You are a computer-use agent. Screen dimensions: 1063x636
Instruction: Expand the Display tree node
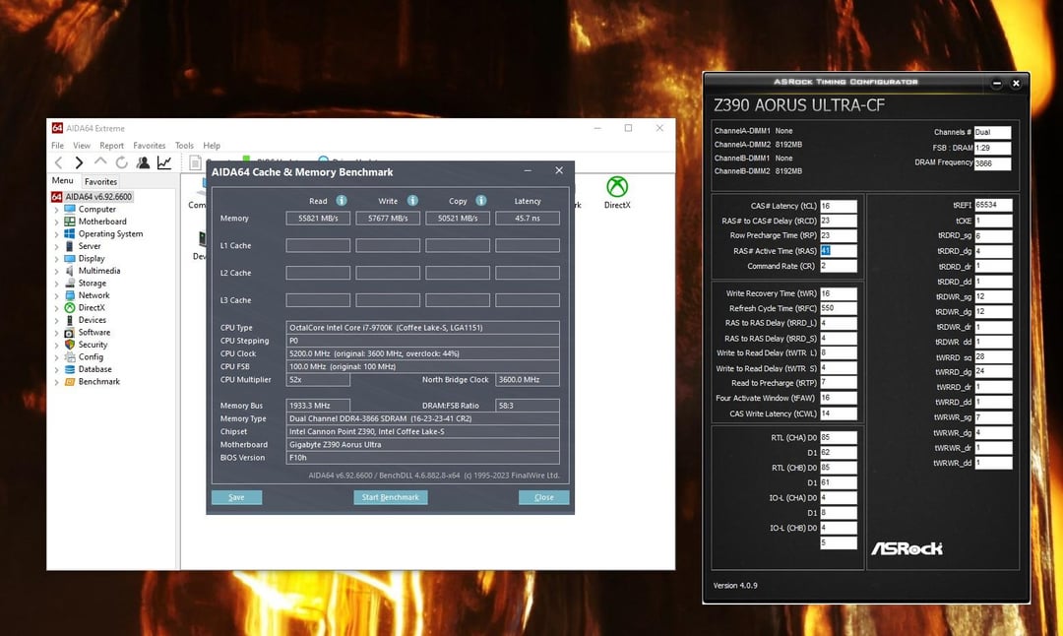[56, 258]
